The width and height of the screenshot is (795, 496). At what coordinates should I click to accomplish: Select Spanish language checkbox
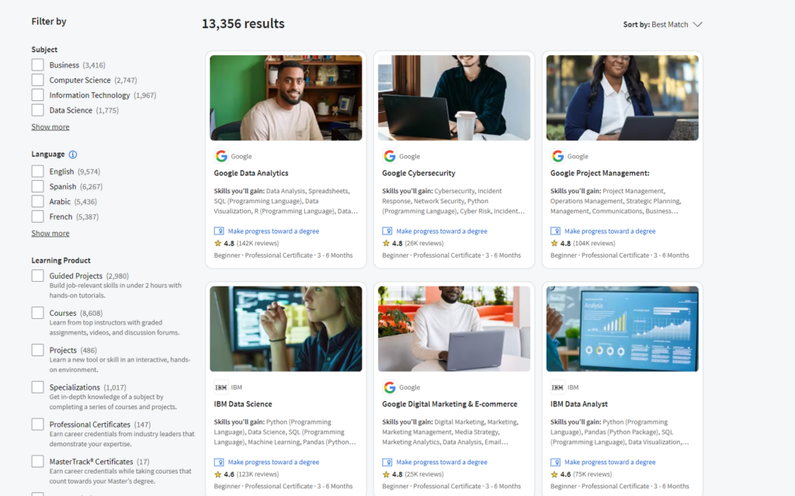[x=37, y=186]
